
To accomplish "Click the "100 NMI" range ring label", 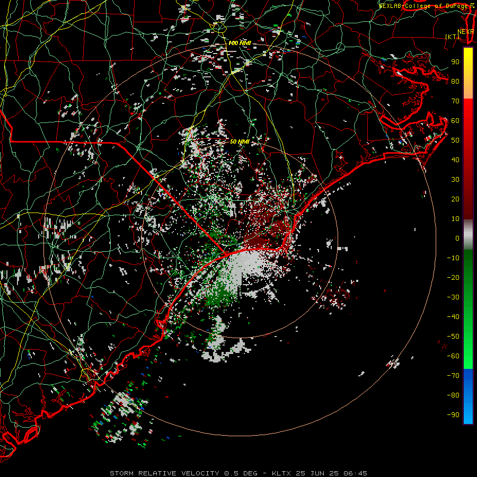I will click(240, 43).
